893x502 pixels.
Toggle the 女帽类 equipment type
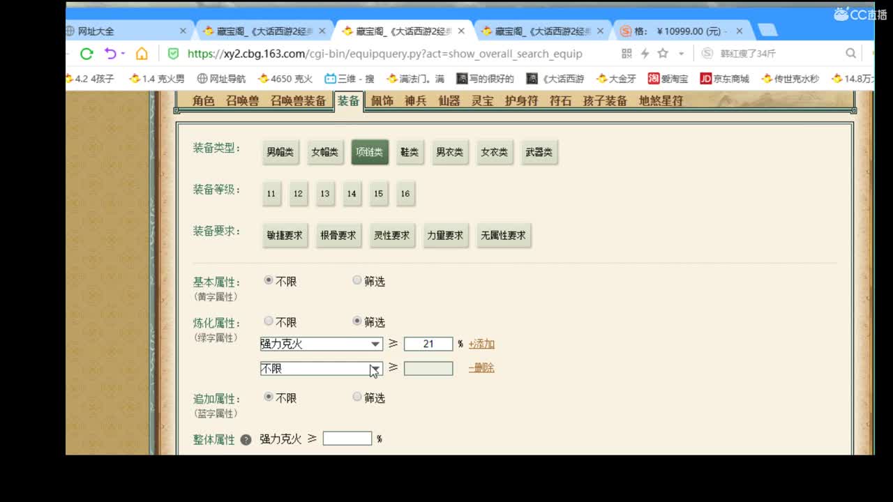click(x=324, y=152)
